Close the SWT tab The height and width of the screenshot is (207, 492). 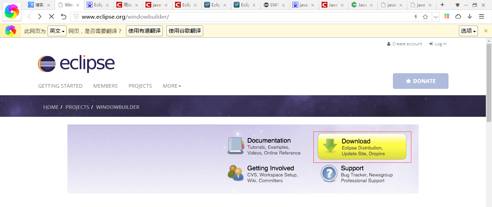283,5
